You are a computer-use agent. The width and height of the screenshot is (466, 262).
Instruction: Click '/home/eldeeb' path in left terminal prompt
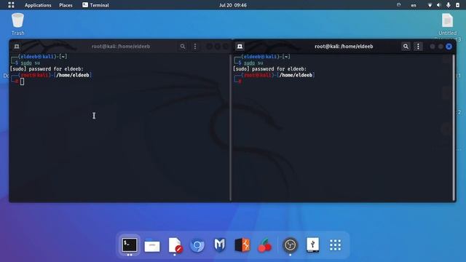[x=73, y=75]
